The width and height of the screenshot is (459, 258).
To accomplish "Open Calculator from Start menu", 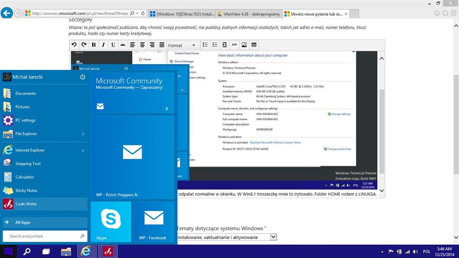I will click(x=44, y=177).
